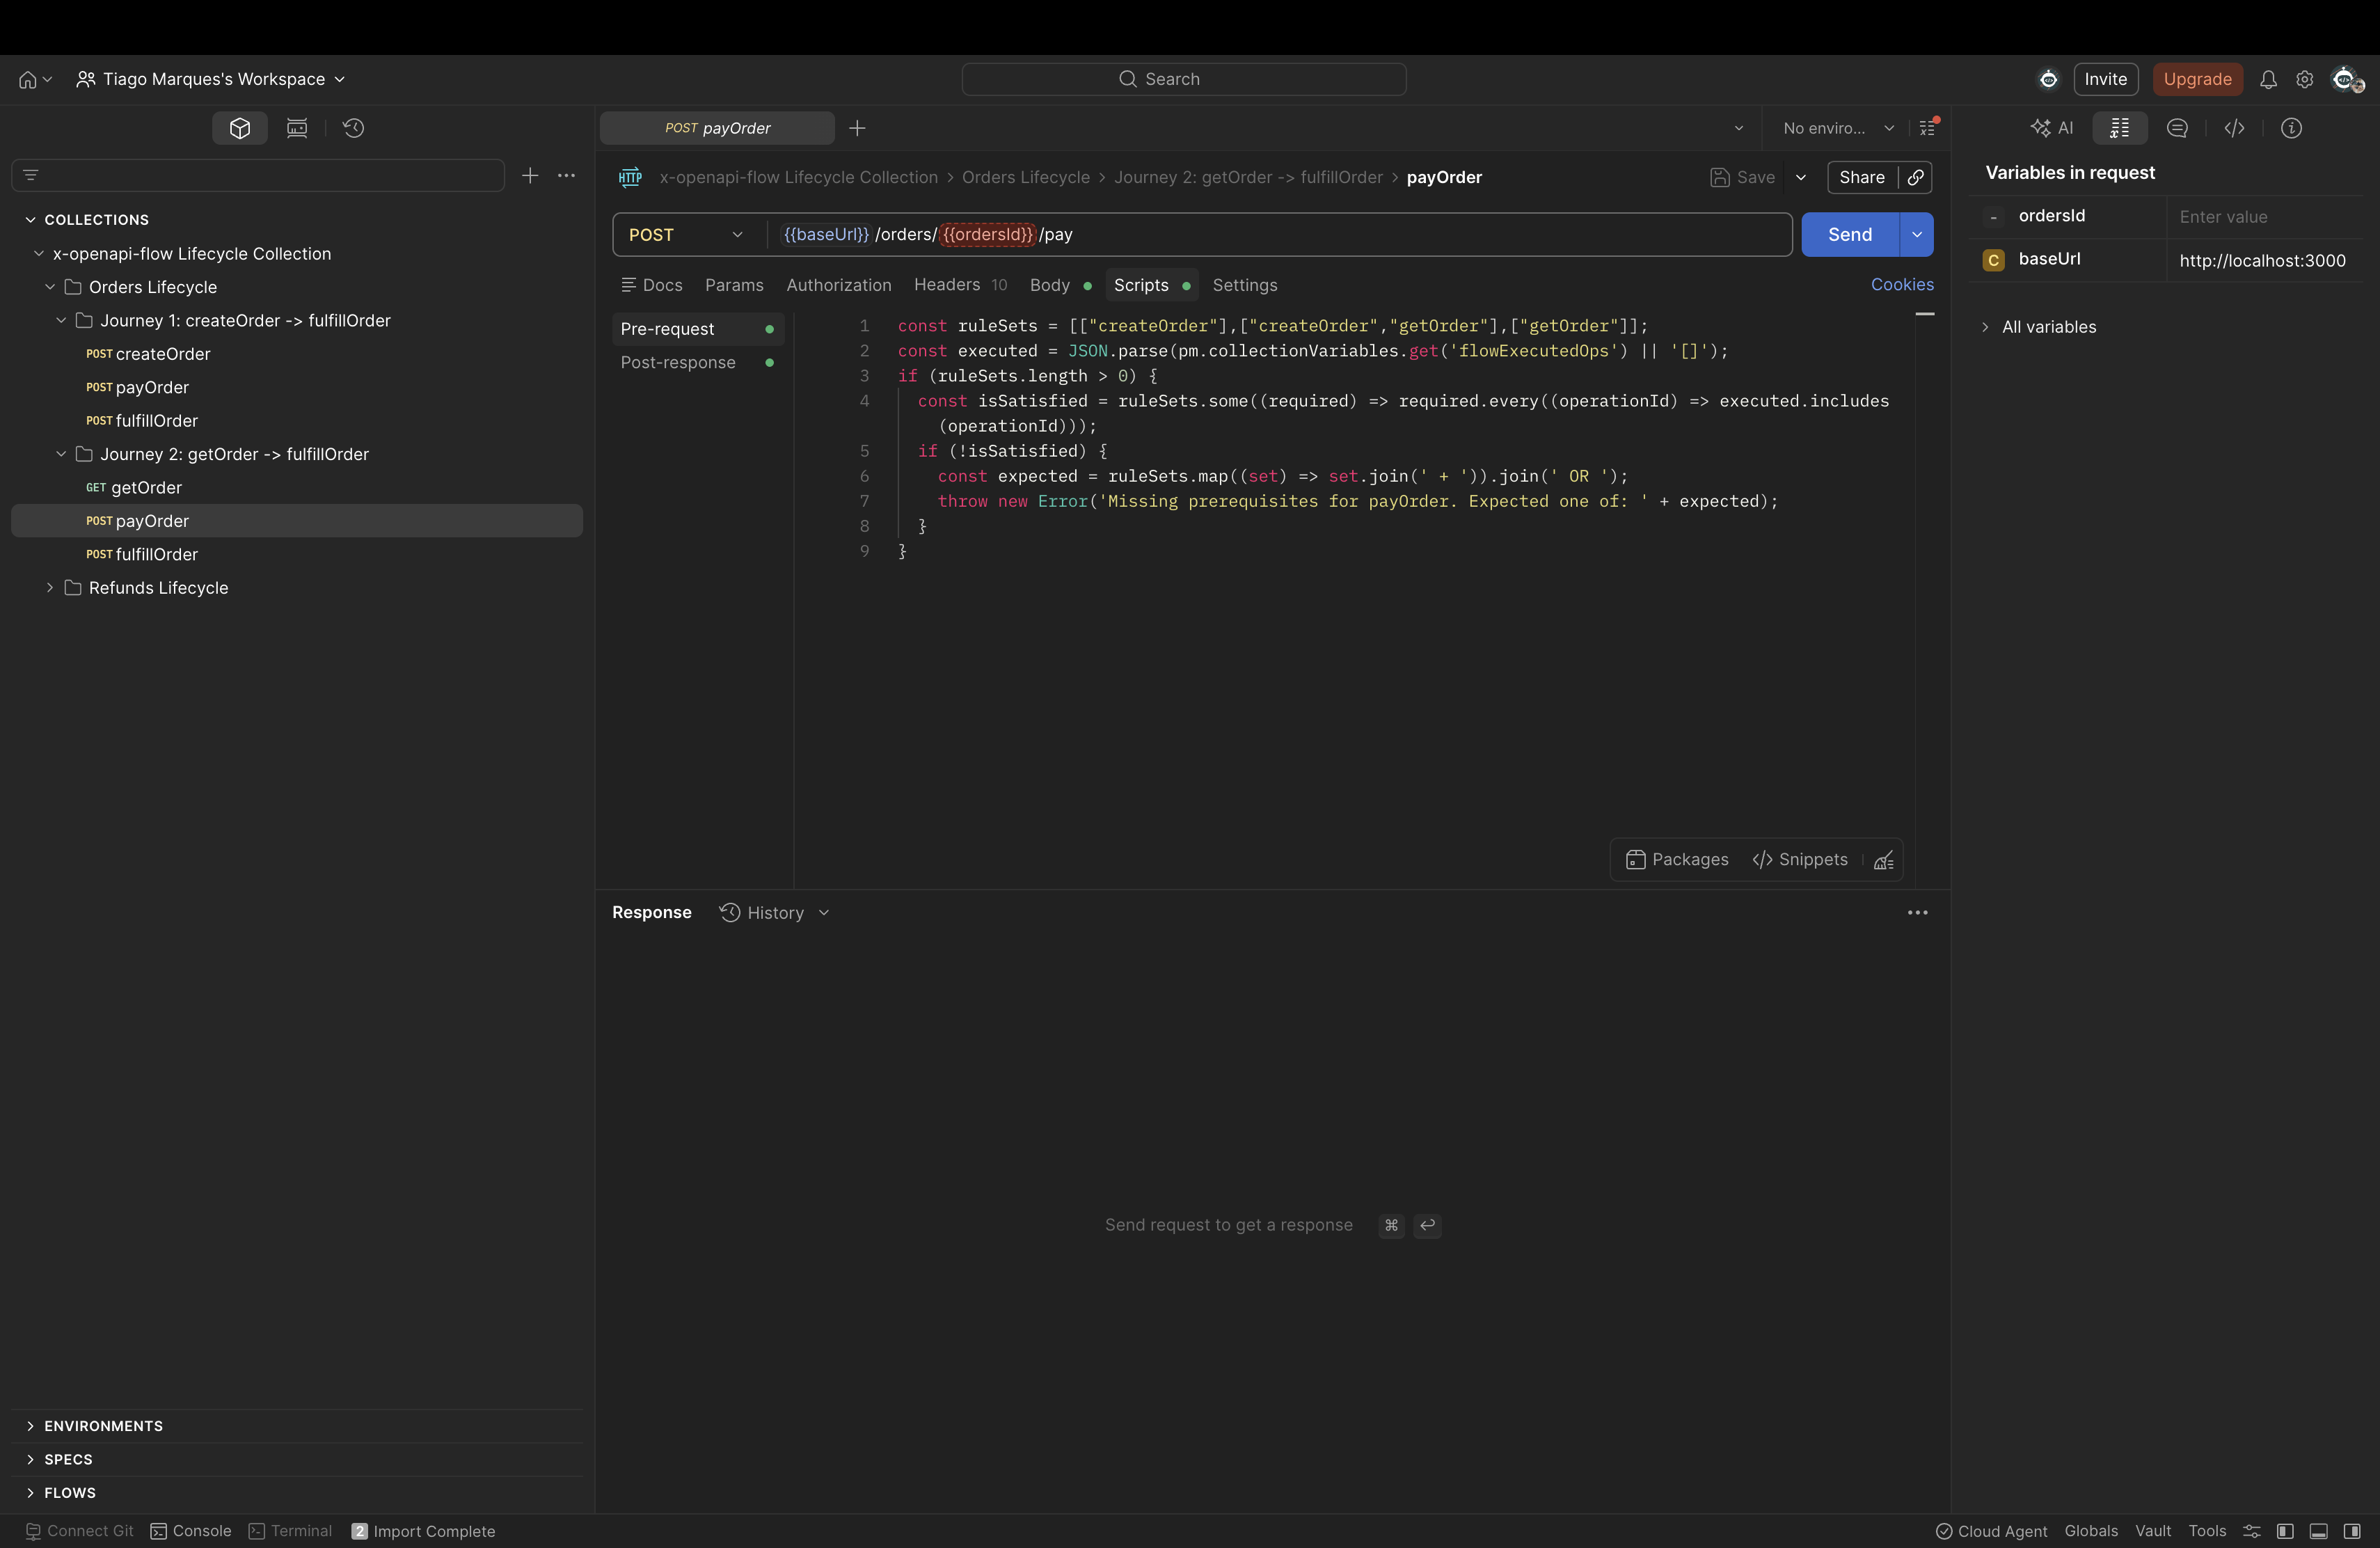Apply a filter in the collections sidebar
The image size is (2380, 1548).
coord(30,175)
